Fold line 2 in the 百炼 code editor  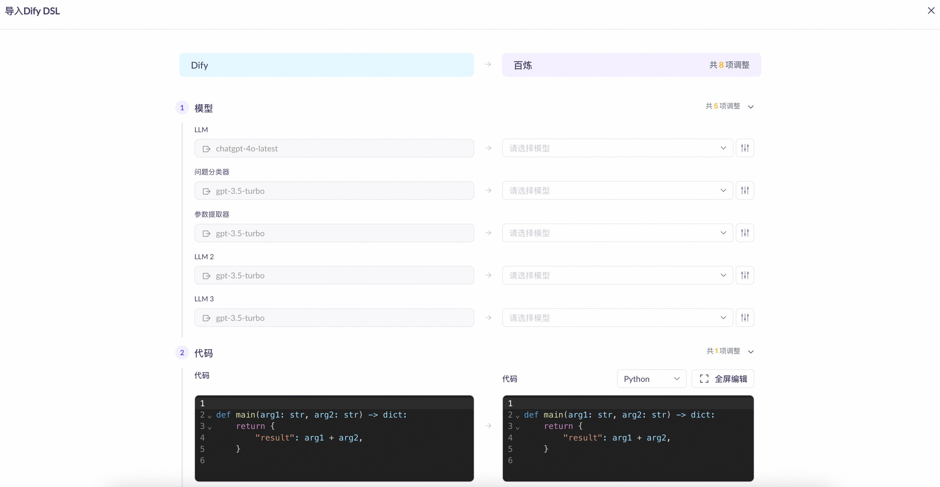pyautogui.click(x=517, y=416)
